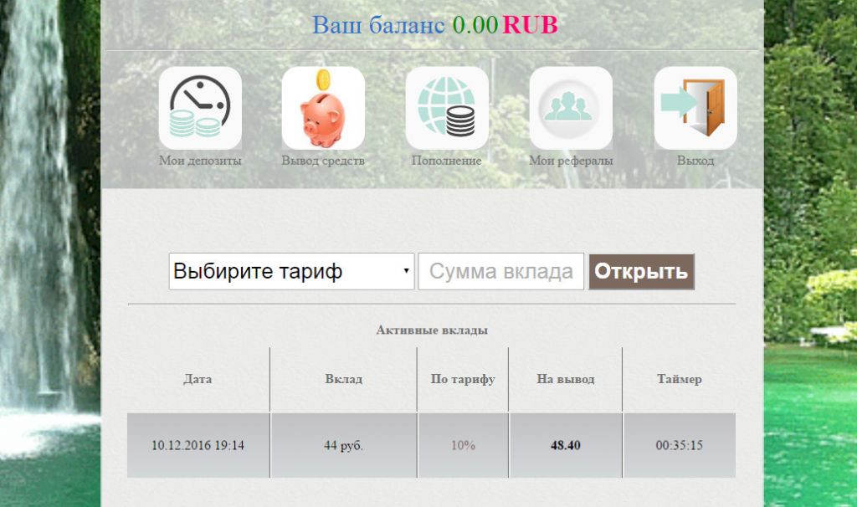This screenshot has height=507, width=857.
Task: Click the 00:35:15 timer cell
Action: (x=679, y=445)
